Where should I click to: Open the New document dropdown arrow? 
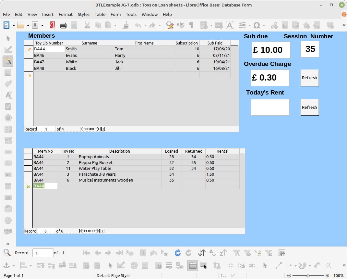pyautogui.click(x=14, y=25)
